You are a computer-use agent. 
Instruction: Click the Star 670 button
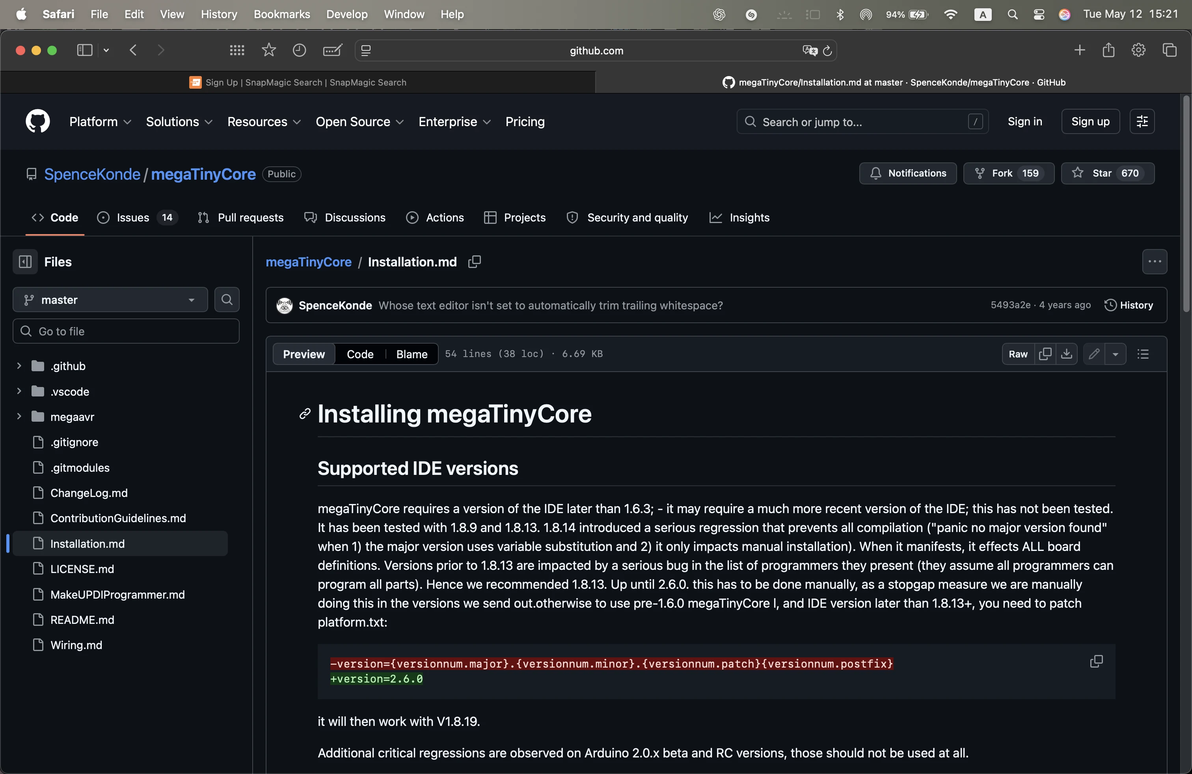pyautogui.click(x=1107, y=173)
